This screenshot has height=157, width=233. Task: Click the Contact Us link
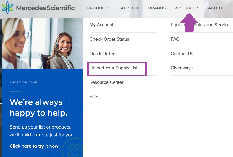click(x=182, y=54)
